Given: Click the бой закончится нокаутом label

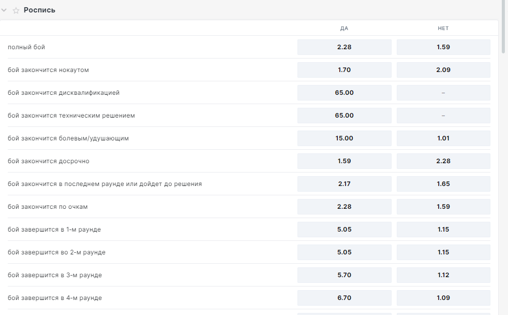Looking at the screenshot, I should pyautogui.click(x=48, y=70).
